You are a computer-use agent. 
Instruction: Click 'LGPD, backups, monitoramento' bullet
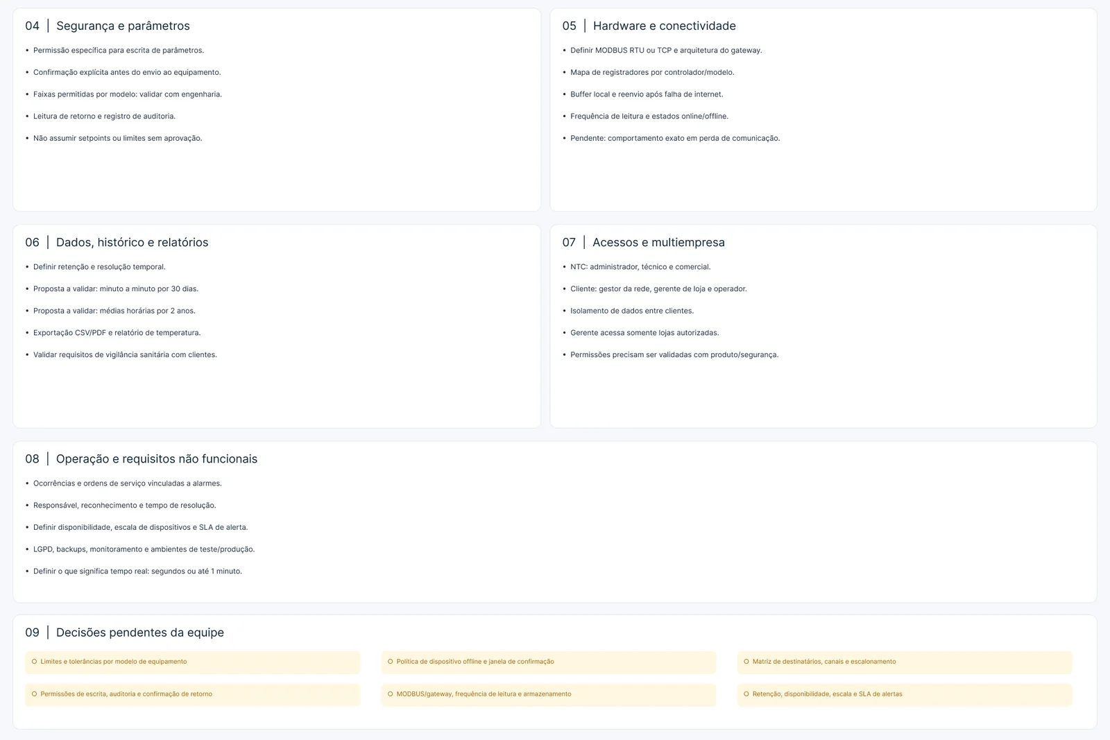click(144, 549)
